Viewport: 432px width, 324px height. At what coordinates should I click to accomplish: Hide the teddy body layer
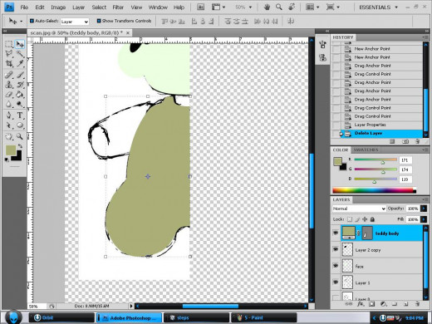pos(336,233)
